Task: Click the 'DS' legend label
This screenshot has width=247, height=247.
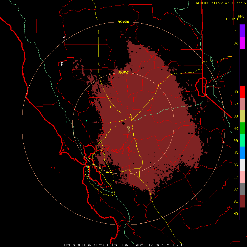Action: [x=236, y=165]
